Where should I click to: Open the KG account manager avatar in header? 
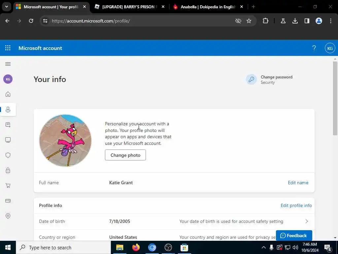pyautogui.click(x=330, y=48)
